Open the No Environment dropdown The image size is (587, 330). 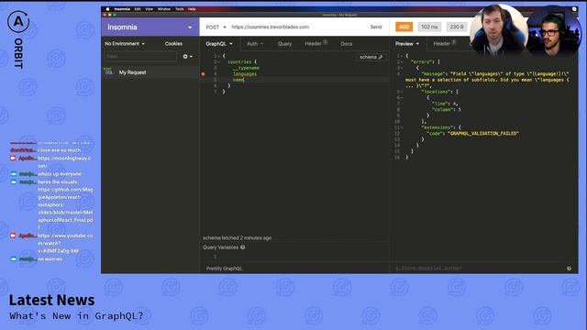125,44
